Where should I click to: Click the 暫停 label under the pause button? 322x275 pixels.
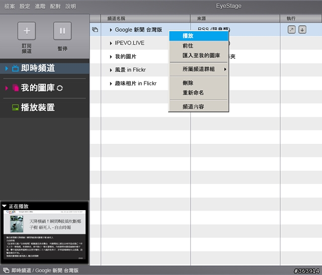[62, 49]
